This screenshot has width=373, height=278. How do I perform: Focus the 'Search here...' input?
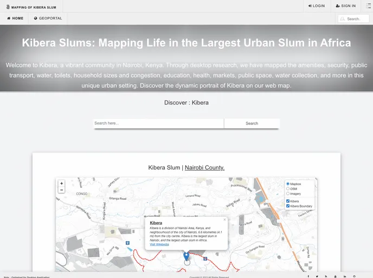pos(158,123)
